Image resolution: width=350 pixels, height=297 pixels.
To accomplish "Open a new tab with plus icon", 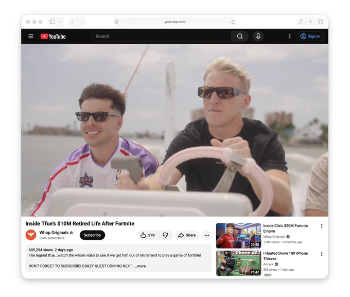I will point(310,22).
